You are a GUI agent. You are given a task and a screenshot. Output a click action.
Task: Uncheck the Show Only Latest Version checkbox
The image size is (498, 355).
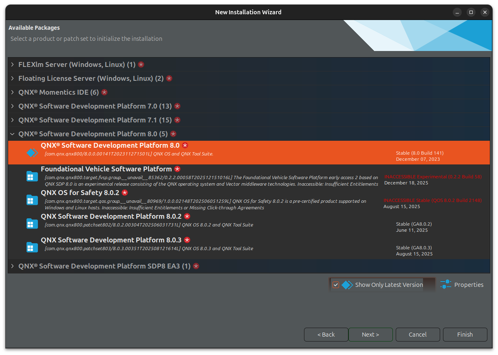pyautogui.click(x=336, y=285)
